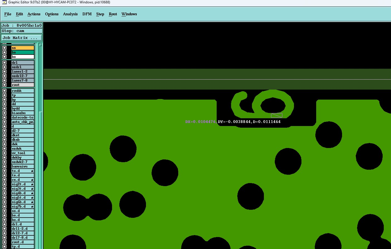The height and width of the screenshot is (249, 391).
Task: Click the Job: 8v005hc1a0 field
Action: tap(22, 25)
